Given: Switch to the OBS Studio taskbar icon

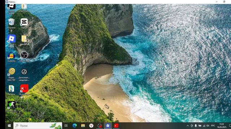Looking at the screenshot, I should pyautogui.click(x=100, y=126).
